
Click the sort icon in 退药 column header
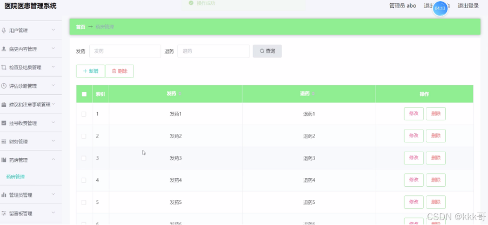point(313,94)
